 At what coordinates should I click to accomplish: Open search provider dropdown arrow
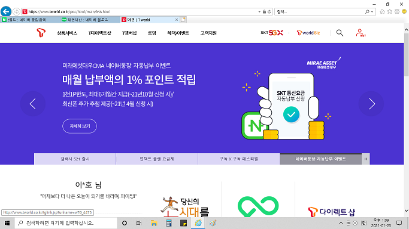tap(372, 12)
